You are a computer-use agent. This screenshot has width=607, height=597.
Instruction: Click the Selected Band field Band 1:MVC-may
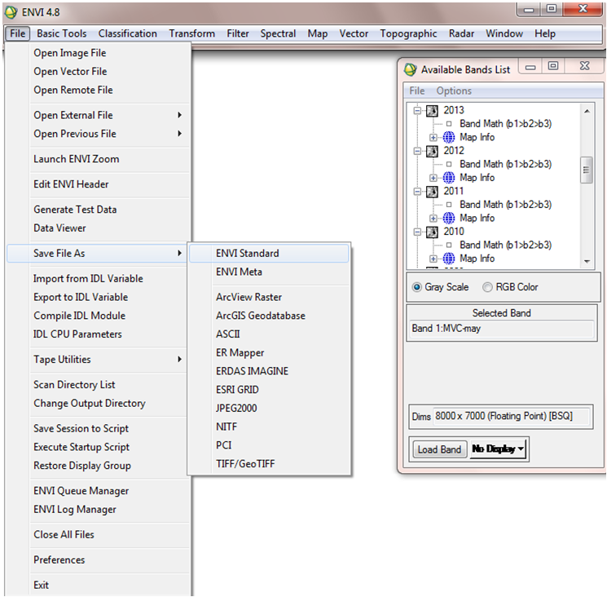click(501, 329)
